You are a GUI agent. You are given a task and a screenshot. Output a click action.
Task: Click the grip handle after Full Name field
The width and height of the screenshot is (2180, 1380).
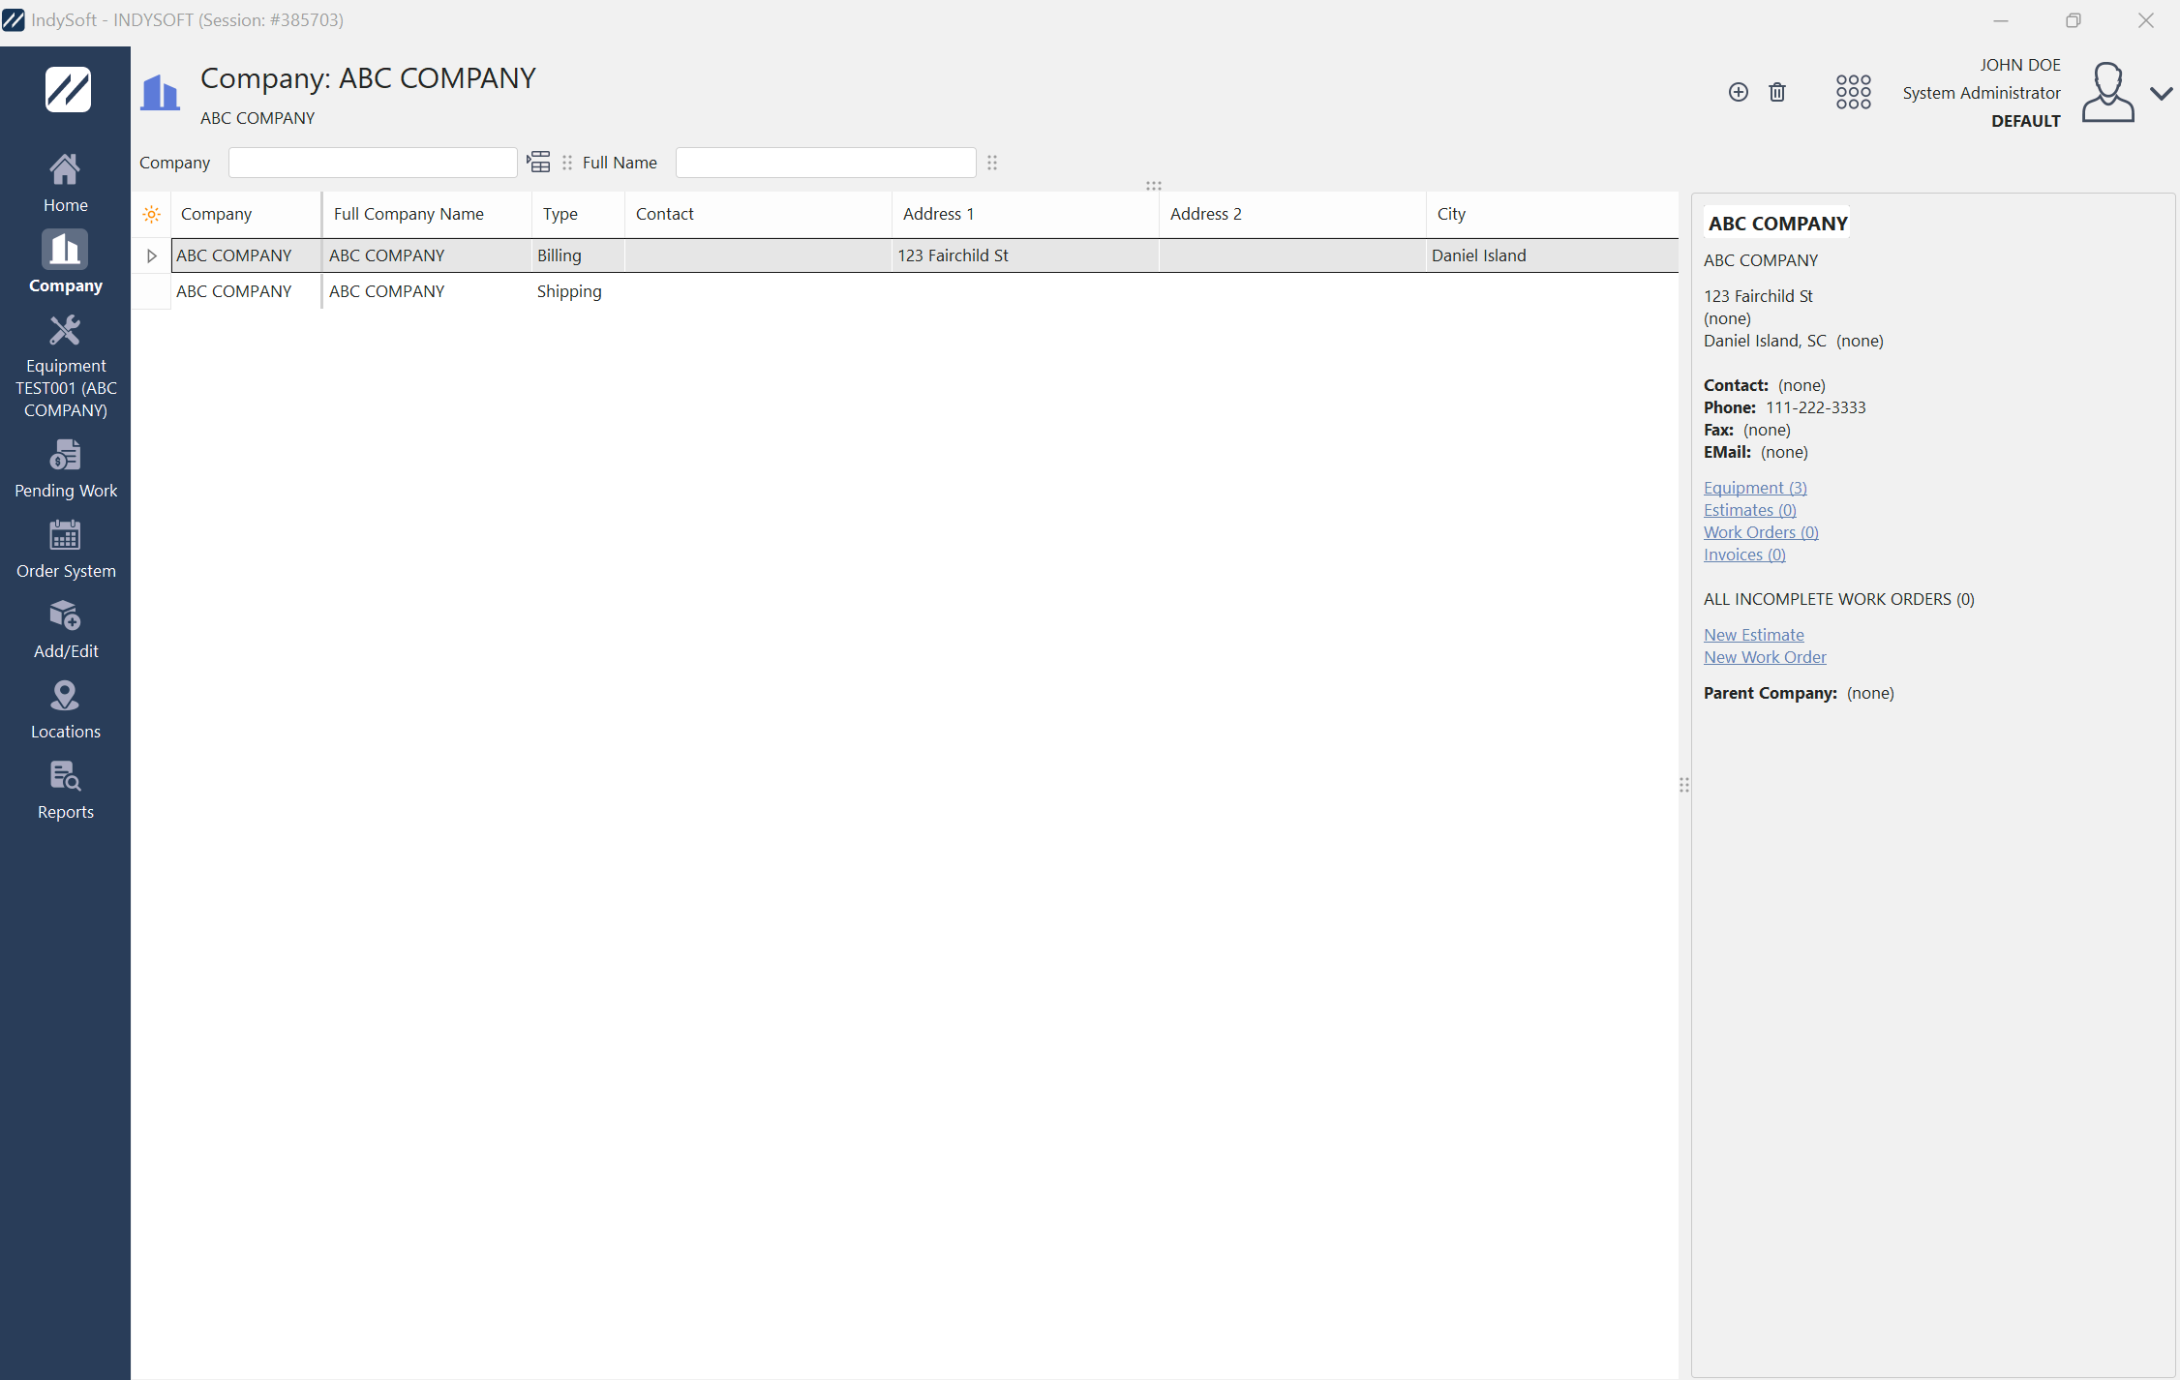point(992,163)
